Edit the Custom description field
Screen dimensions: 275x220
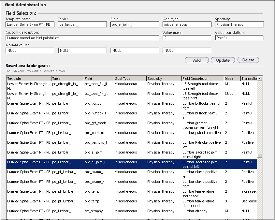pyautogui.click(x=82, y=38)
